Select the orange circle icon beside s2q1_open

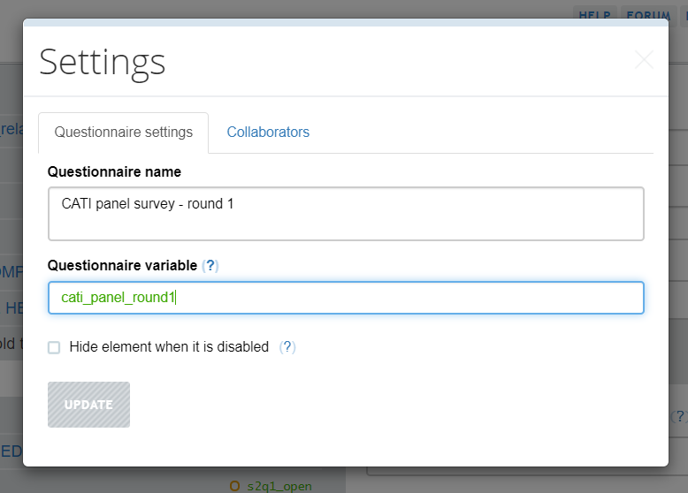[234, 486]
